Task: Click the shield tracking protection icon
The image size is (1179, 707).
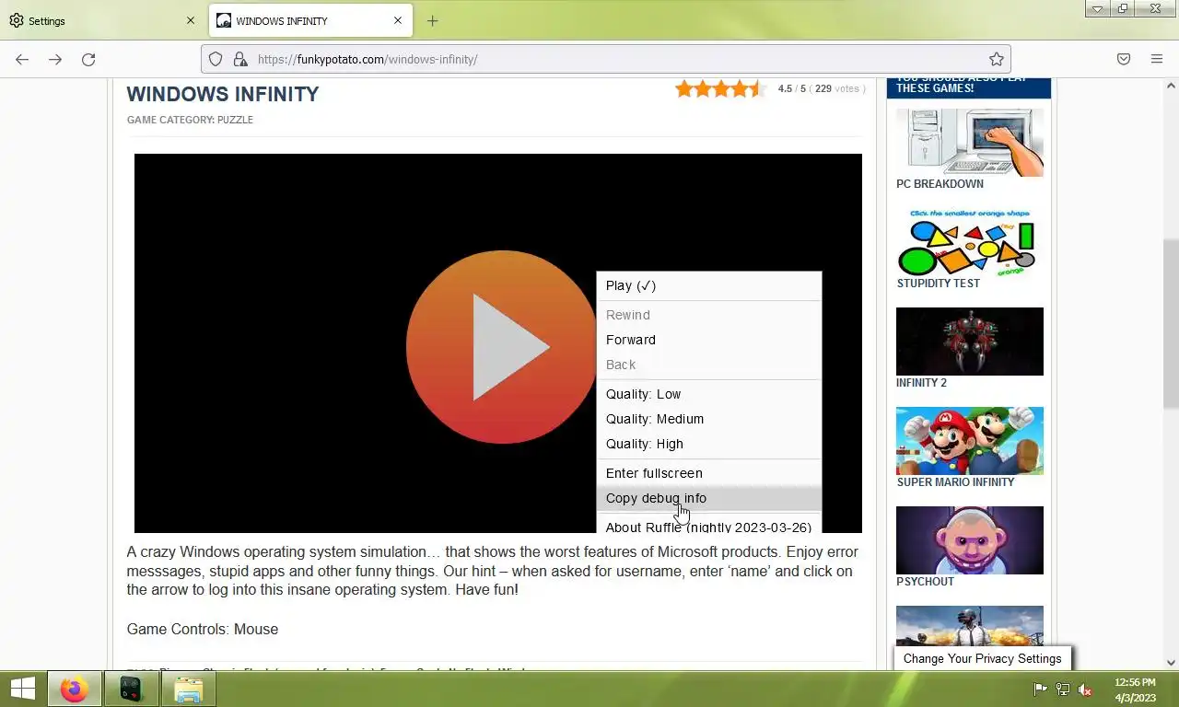Action: click(216, 59)
